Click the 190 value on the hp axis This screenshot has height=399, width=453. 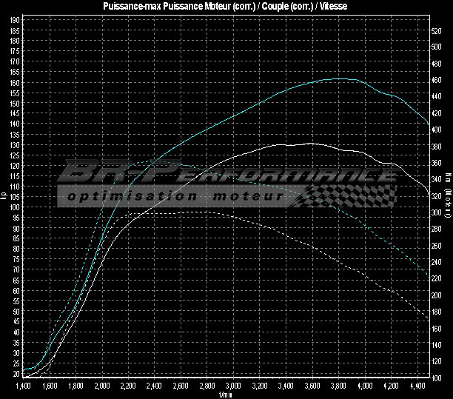pos(15,31)
